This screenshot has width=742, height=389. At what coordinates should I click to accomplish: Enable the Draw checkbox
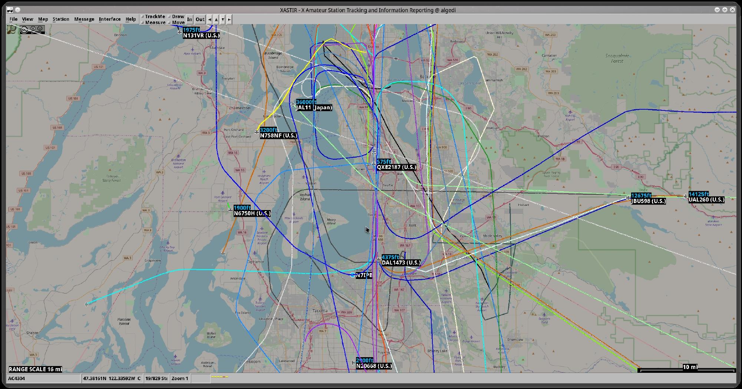coord(169,17)
